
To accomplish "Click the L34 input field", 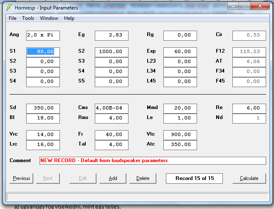I will tap(180, 72).
